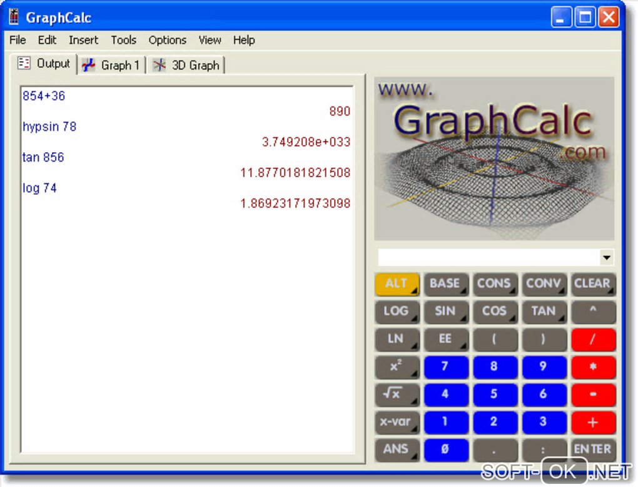This screenshot has height=487, width=638.
Task: Click the ENTER key
Action: click(593, 450)
